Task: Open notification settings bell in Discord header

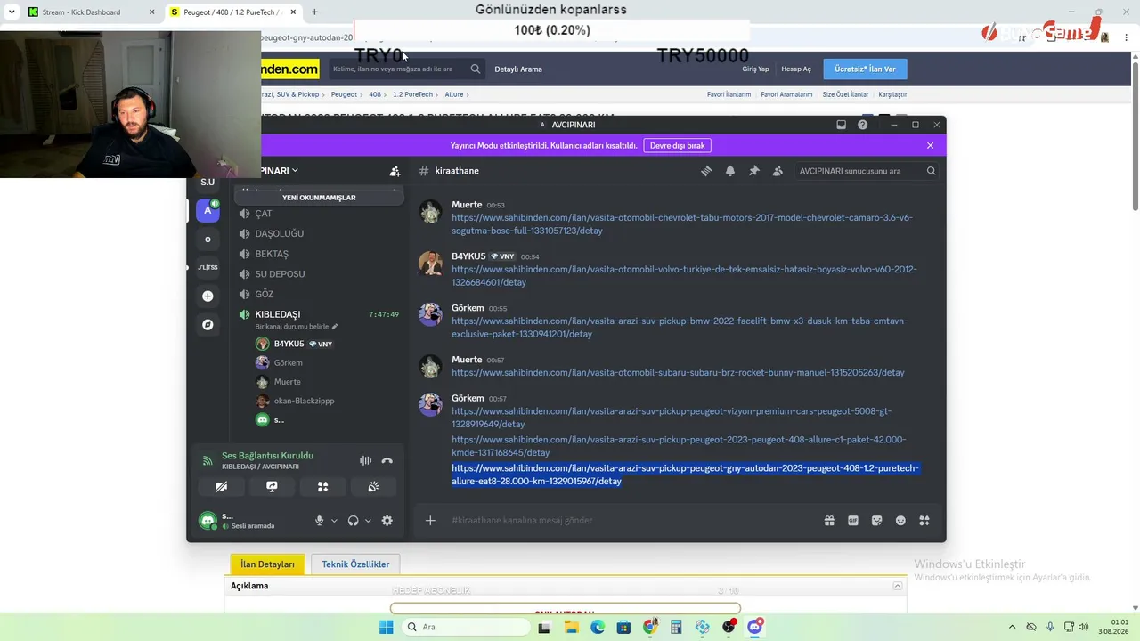Action: (x=730, y=171)
